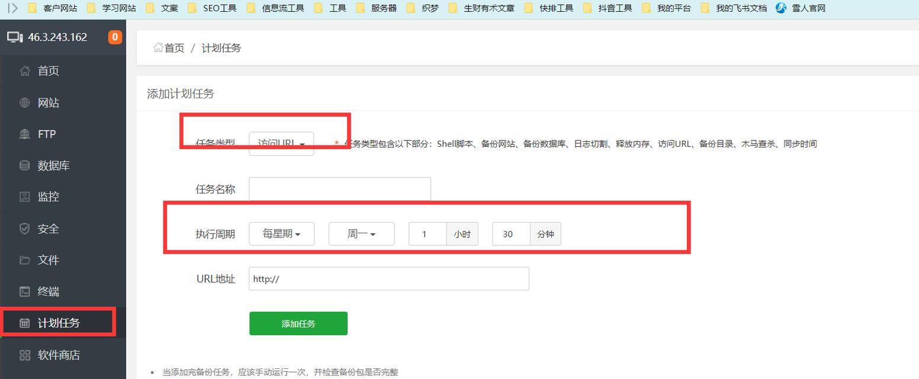
Task: Select the 安全 security icon
Action: 47,229
